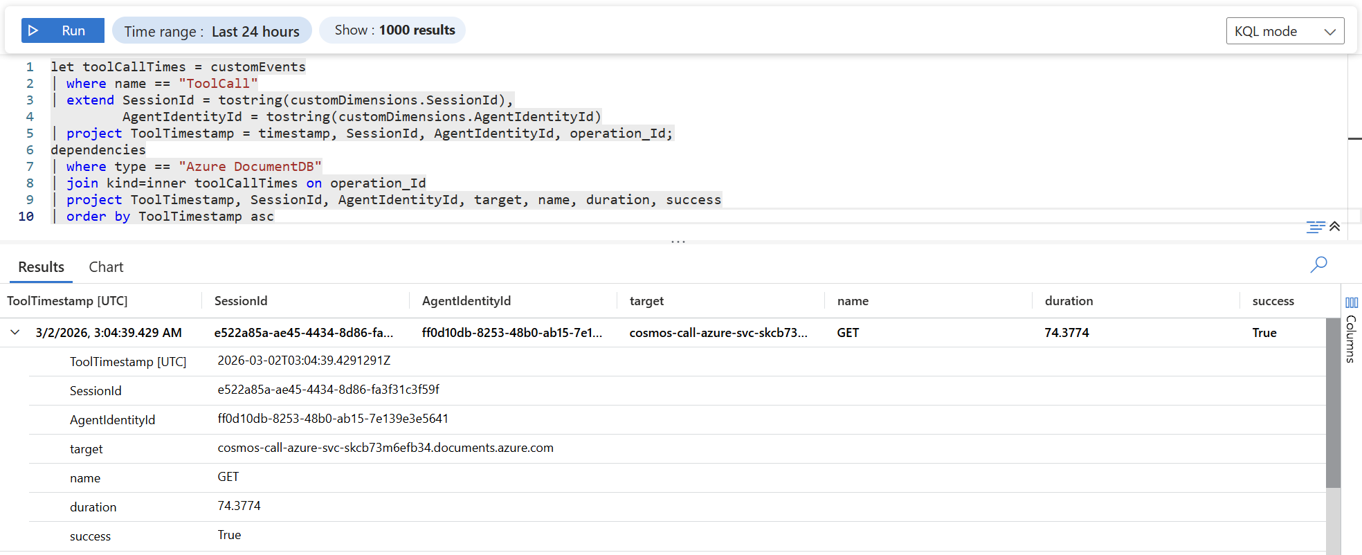The width and height of the screenshot is (1362, 555).
Task: Click the detail duration value 74.3774
Action: [239, 506]
